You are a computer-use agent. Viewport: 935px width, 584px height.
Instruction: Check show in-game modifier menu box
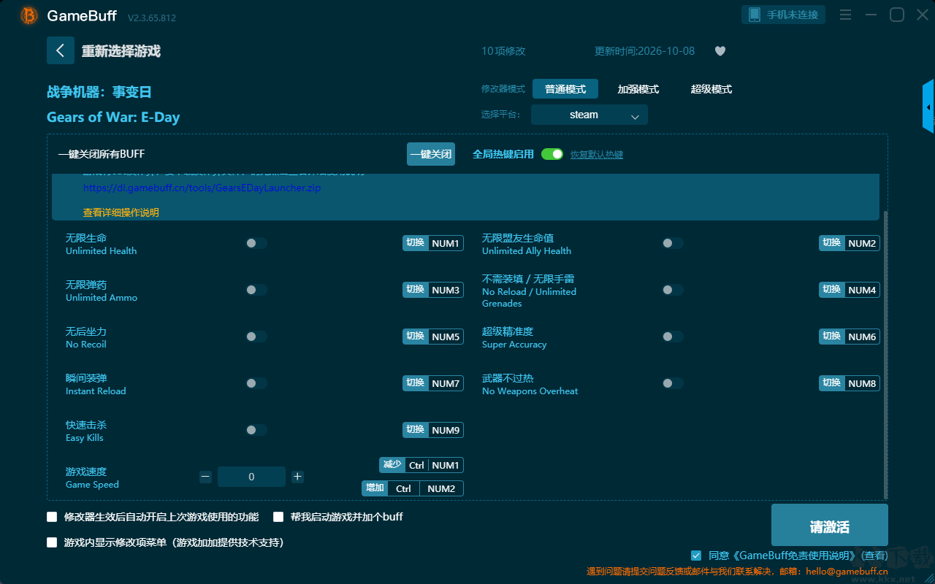tap(52, 542)
